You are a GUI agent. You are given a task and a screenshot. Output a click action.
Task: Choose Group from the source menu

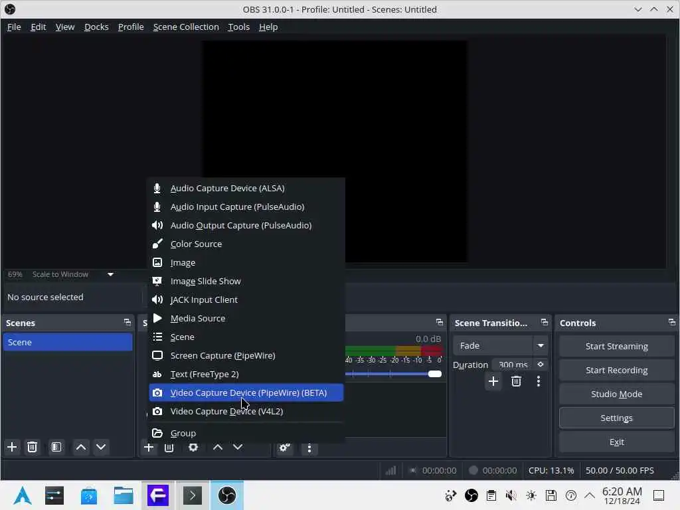point(246,433)
